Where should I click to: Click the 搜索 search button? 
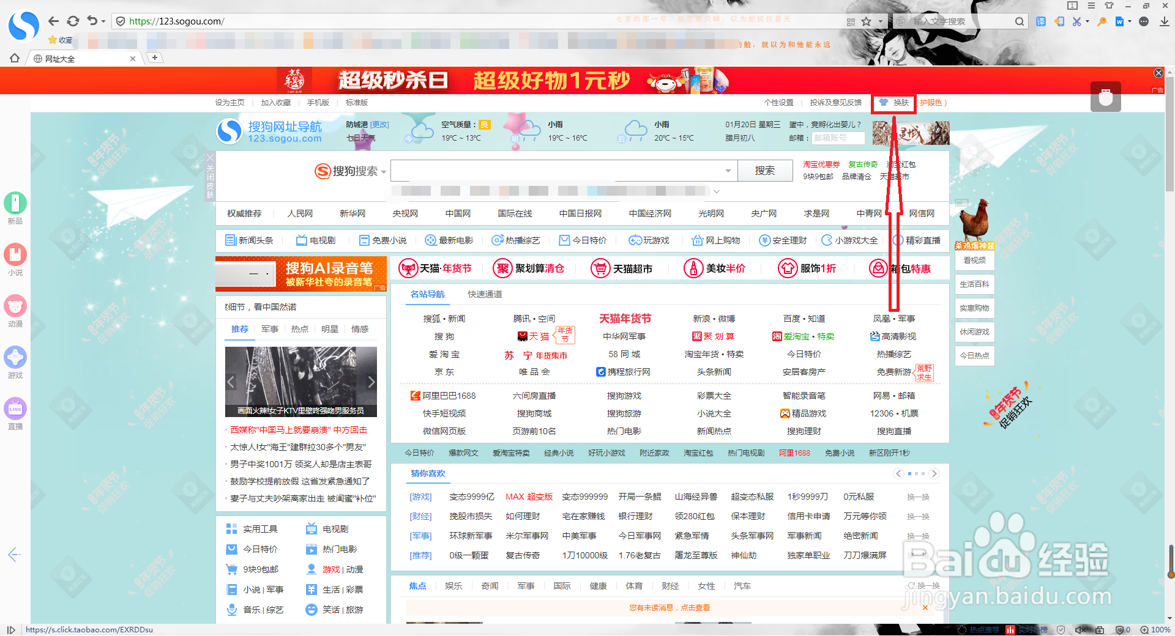coord(765,171)
